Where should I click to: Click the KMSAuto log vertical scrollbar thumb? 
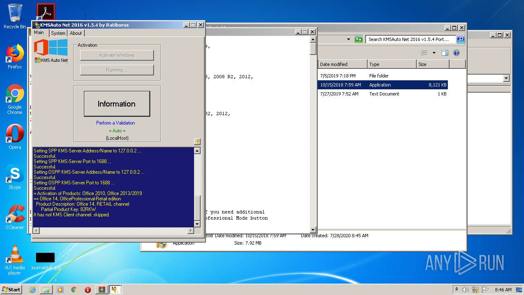pos(197,208)
